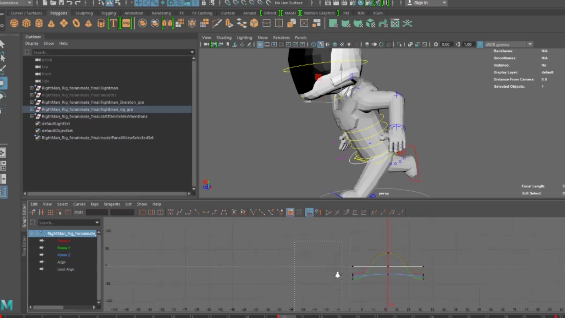
Task: Switch to the Rigging shelf tab
Action: (x=108, y=13)
